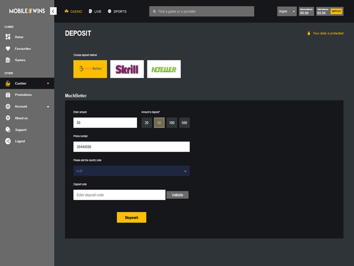Image resolution: width=354 pixels, height=266 pixels.
Task: Choose Skrill as deposit method
Action: pyautogui.click(x=127, y=69)
